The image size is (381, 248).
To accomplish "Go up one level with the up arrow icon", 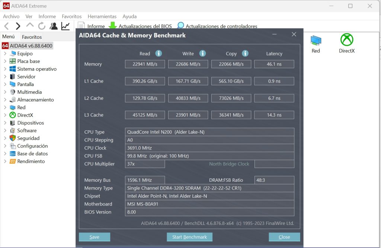I will click(x=30, y=25).
